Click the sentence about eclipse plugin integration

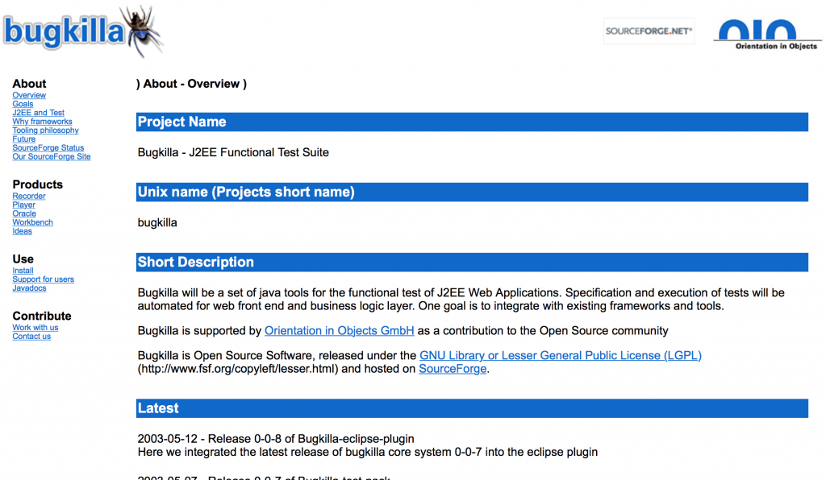(x=368, y=452)
